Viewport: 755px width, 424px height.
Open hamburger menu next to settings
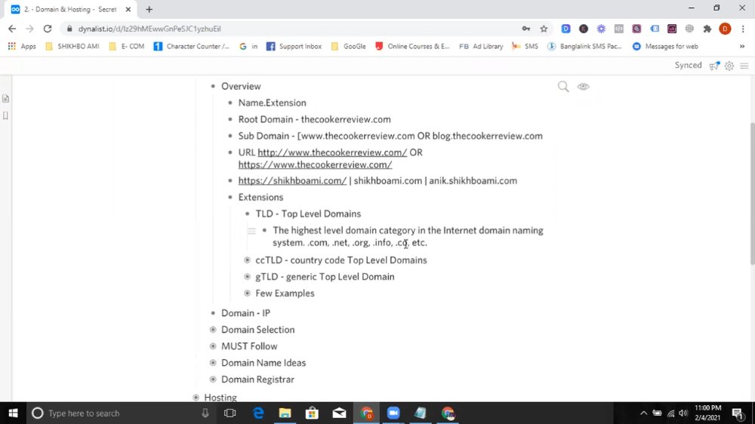744,66
